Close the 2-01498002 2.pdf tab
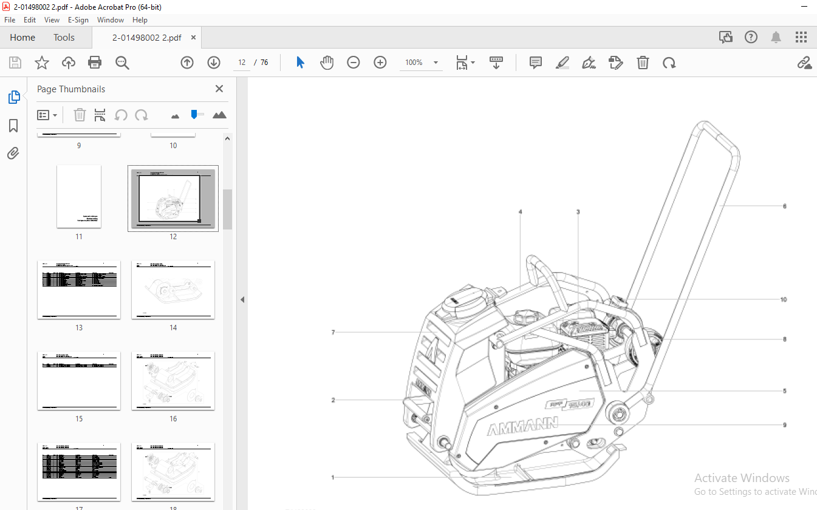The height and width of the screenshot is (510, 817). click(193, 38)
